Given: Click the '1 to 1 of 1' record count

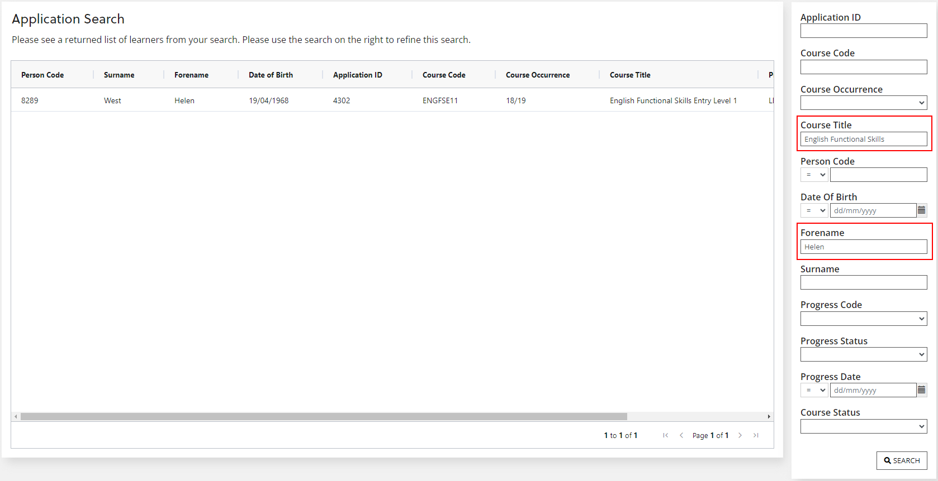Looking at the screenshot, I should [x=620, y=435].
